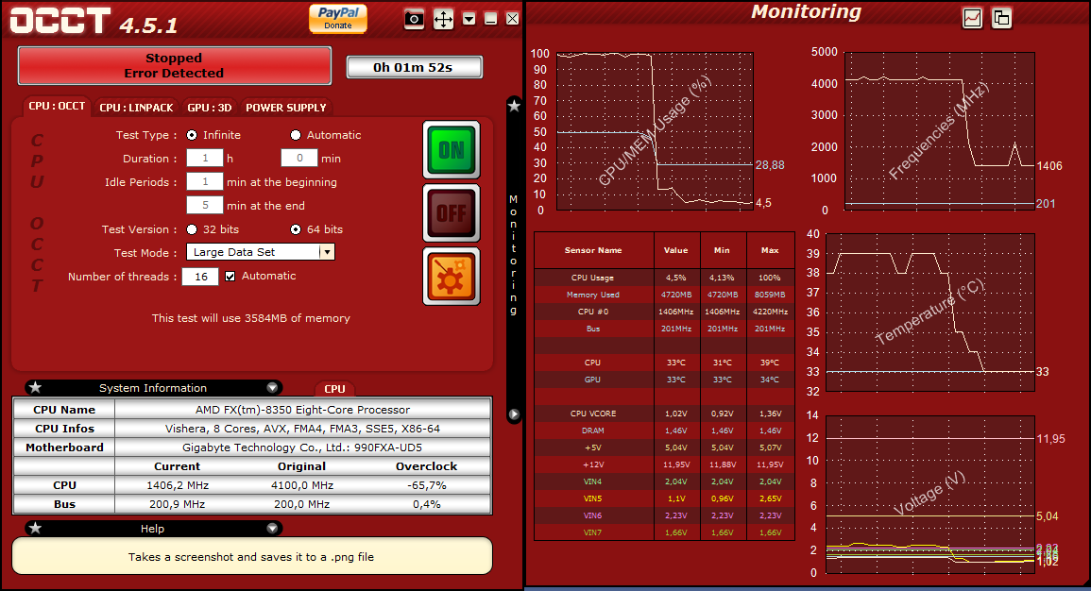Click the CPU Usage sensor row name

pos(593,278)
